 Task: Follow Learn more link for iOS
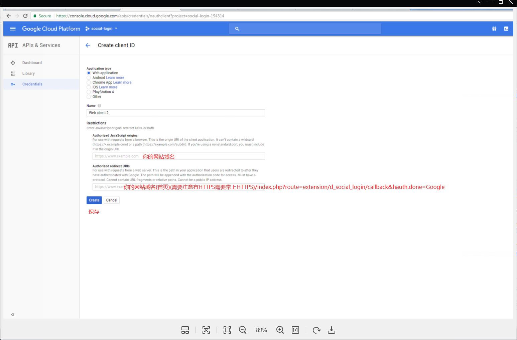pyautogui.click(x=108, y=87)
